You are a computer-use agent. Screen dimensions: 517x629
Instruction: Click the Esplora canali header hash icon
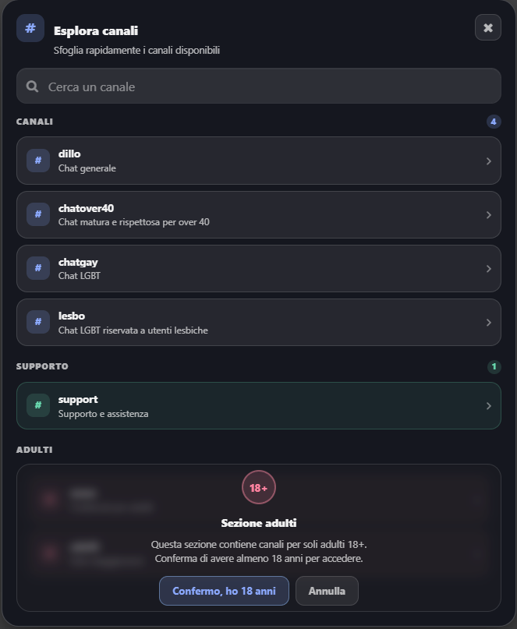[30, 28]
